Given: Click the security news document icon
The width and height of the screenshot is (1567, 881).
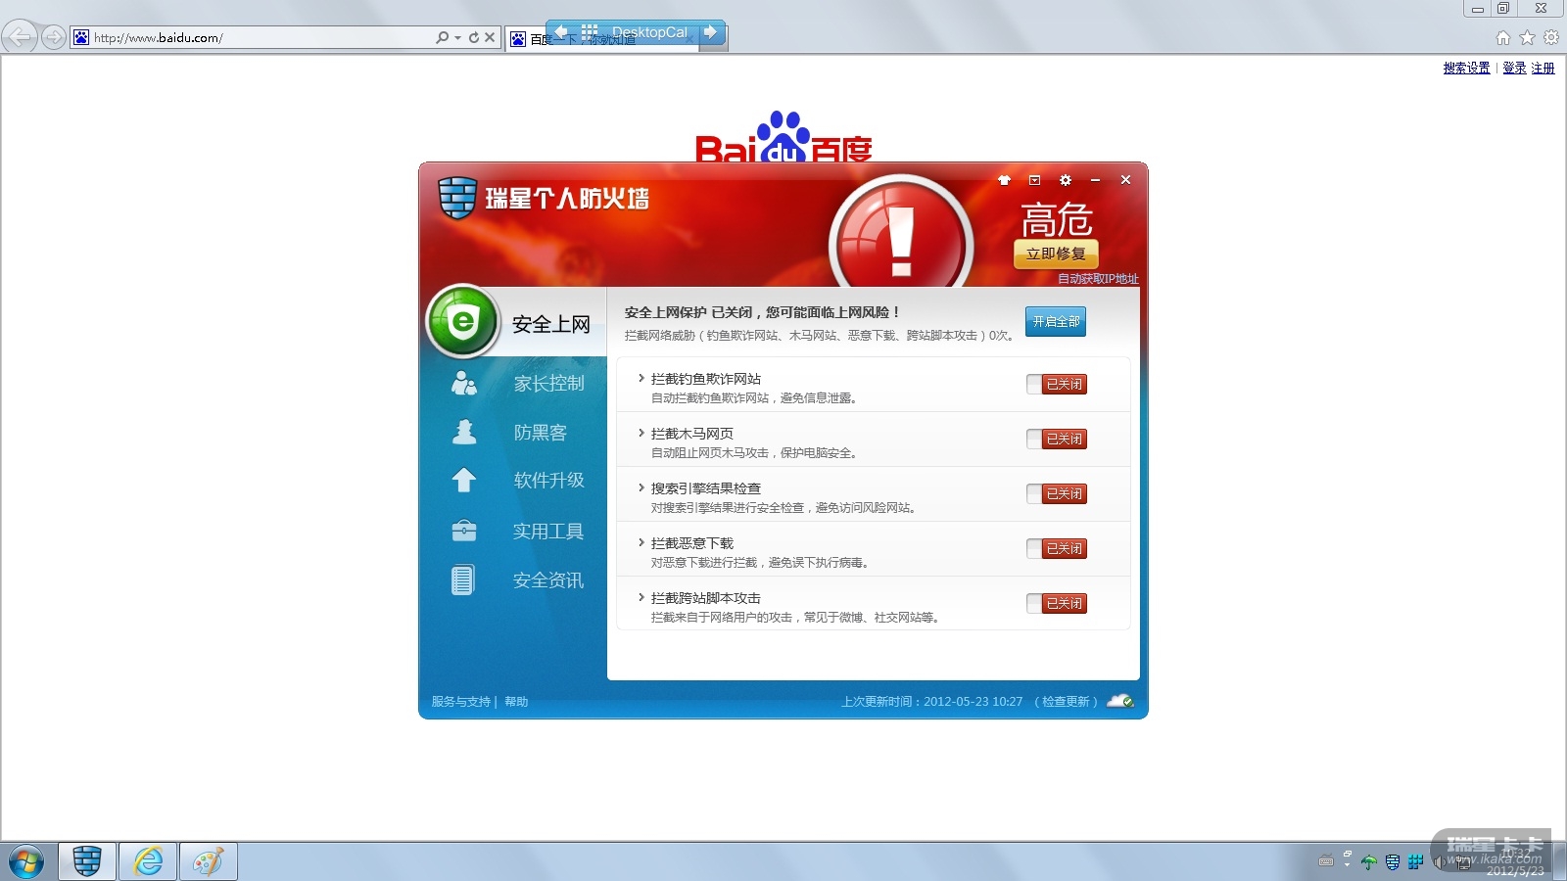Looking at the screenshot, I should 463,580.
